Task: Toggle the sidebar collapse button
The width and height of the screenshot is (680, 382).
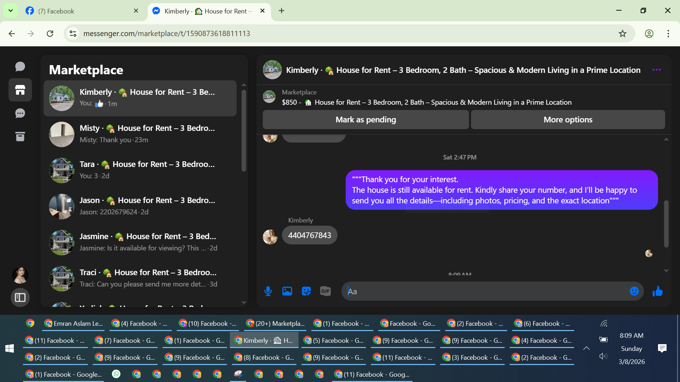Action: click(20, 297)
